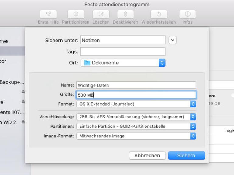Screen dimensions: 234x175
Task: Open the Image-Format dropdown
Action: click(x=136, y=136)
